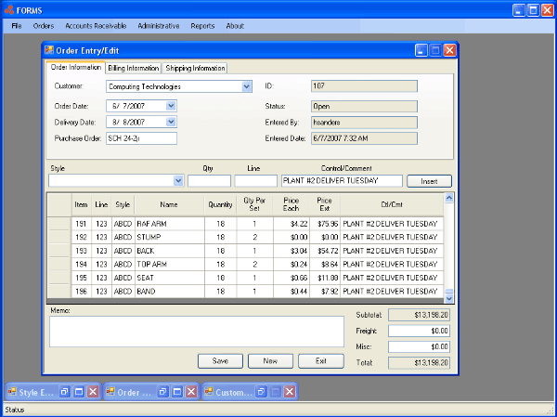Open the Reports menu

click(202, 26)
